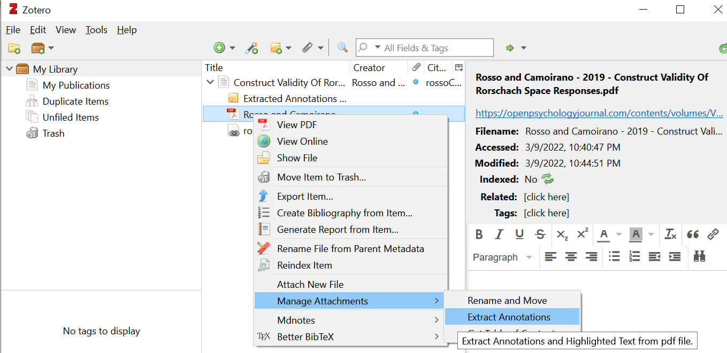The height and width of the screenshot is (353, 727).
Task: Open the Edit menu
Action: click(38, 30)
